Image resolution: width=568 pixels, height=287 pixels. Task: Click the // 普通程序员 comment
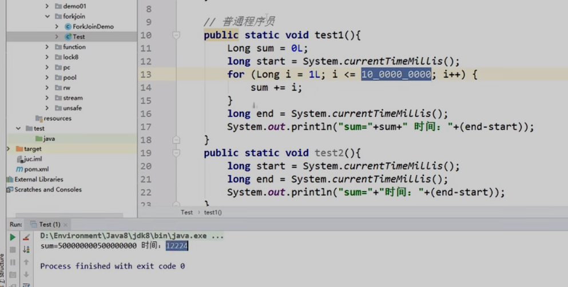[240, 22]
